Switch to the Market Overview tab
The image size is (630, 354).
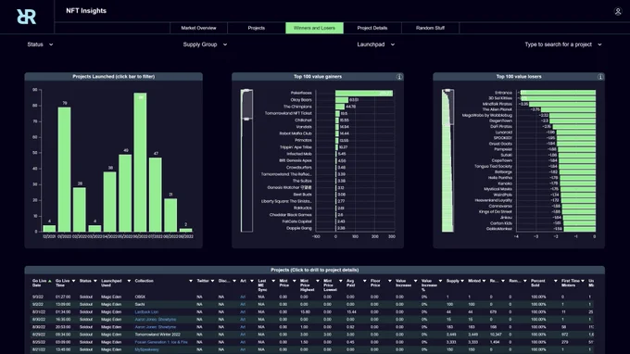(x=198, y=28)
